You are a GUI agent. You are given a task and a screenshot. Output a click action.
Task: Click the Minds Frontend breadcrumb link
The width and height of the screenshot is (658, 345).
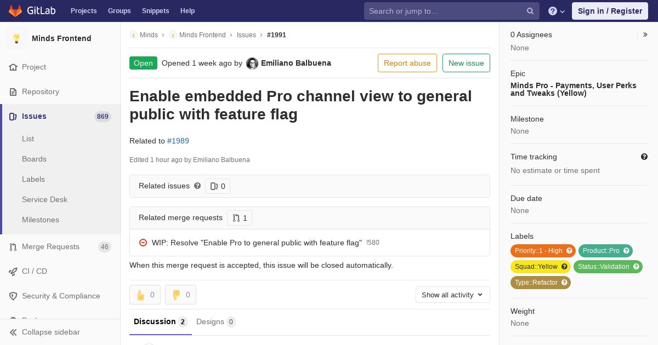coord(202,34)
